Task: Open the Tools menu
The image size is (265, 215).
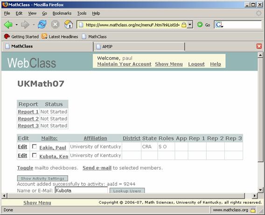Action: (82, 13)
